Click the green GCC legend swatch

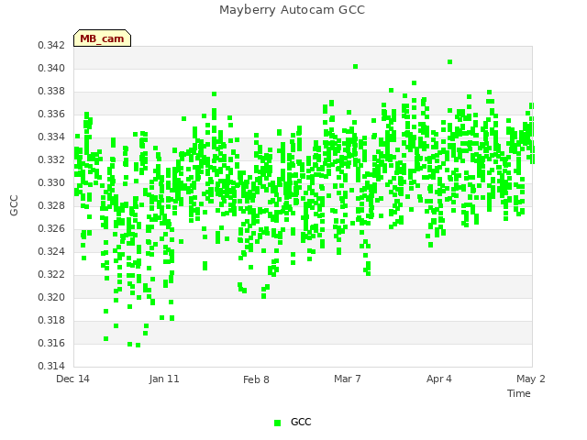(x=277, y=423)
